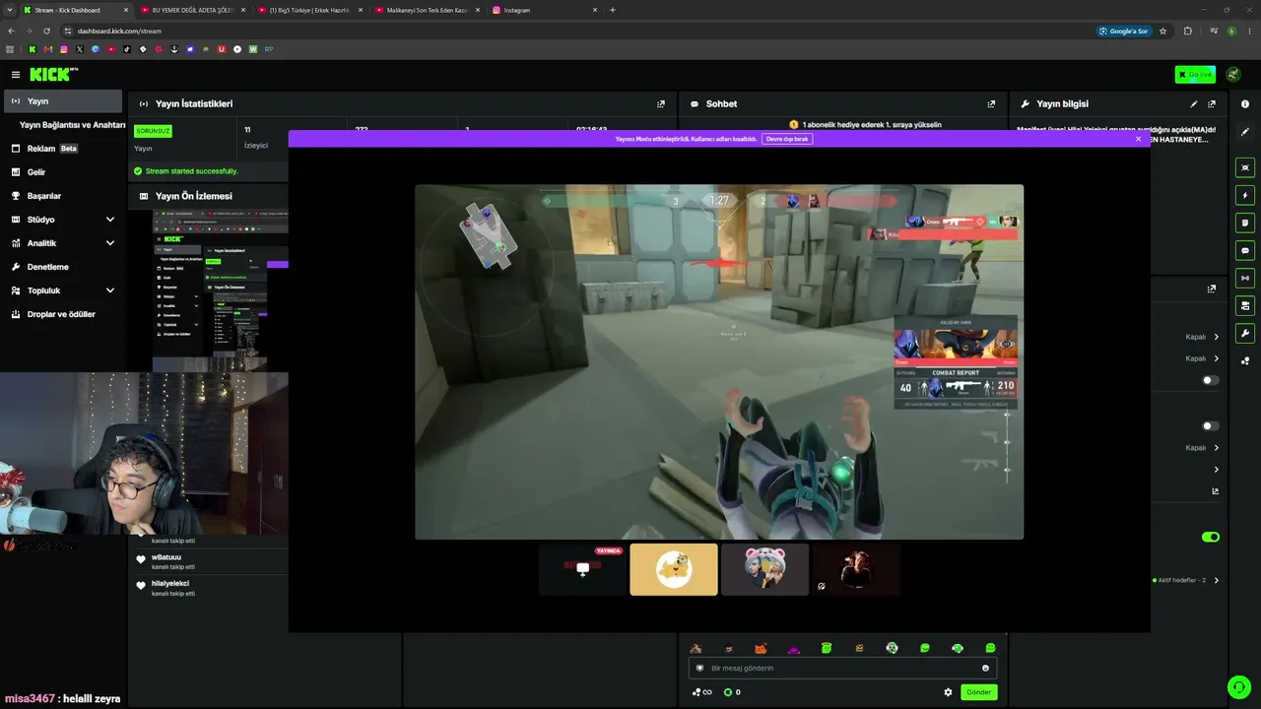Open the Instagram bookmark in bookmarks bar

click(x=64, y=49)
